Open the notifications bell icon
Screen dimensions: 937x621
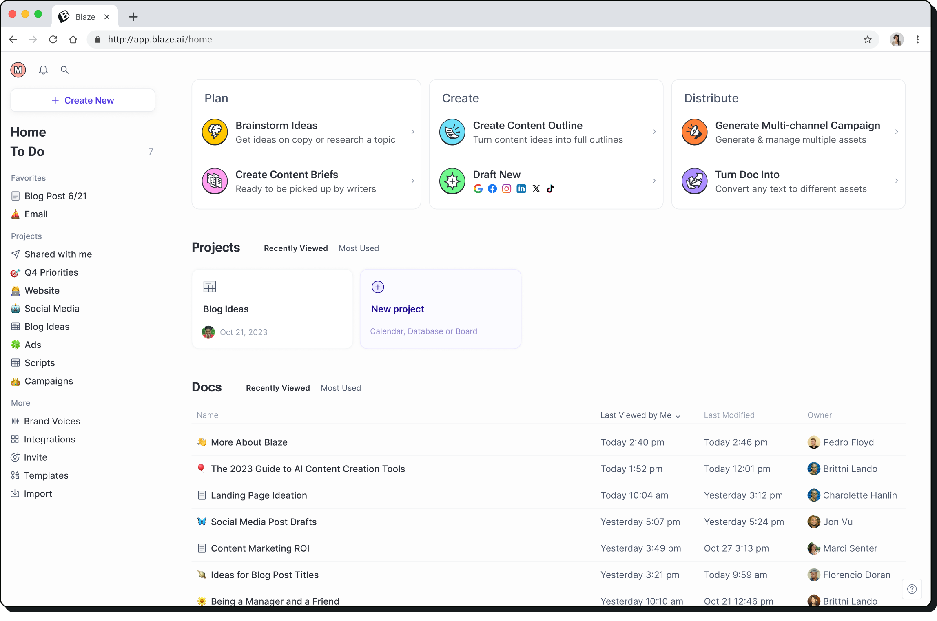(x=43, y=70)
